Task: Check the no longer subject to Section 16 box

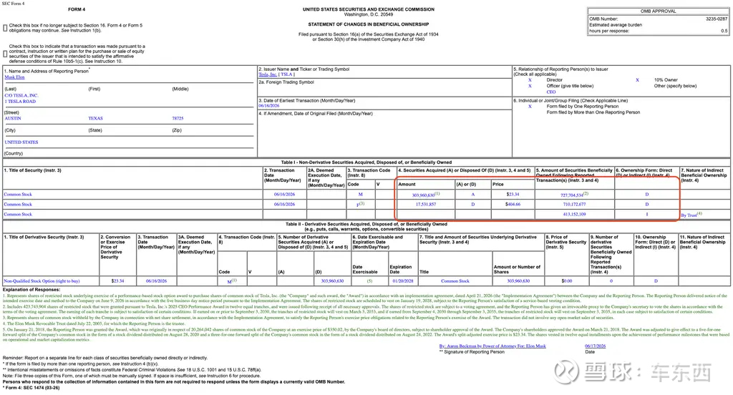Action: (x=5, y=28)
